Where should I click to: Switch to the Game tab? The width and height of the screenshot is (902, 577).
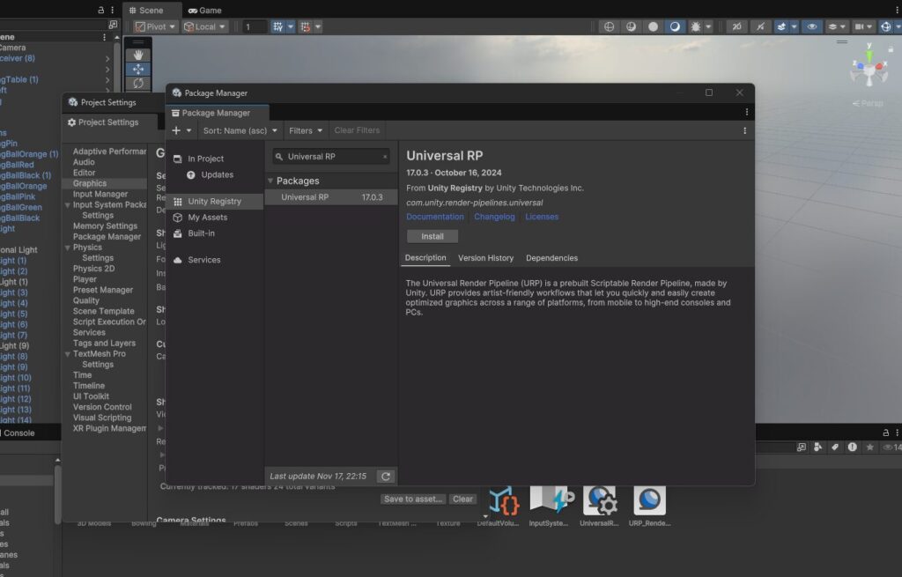coord(205,11)
